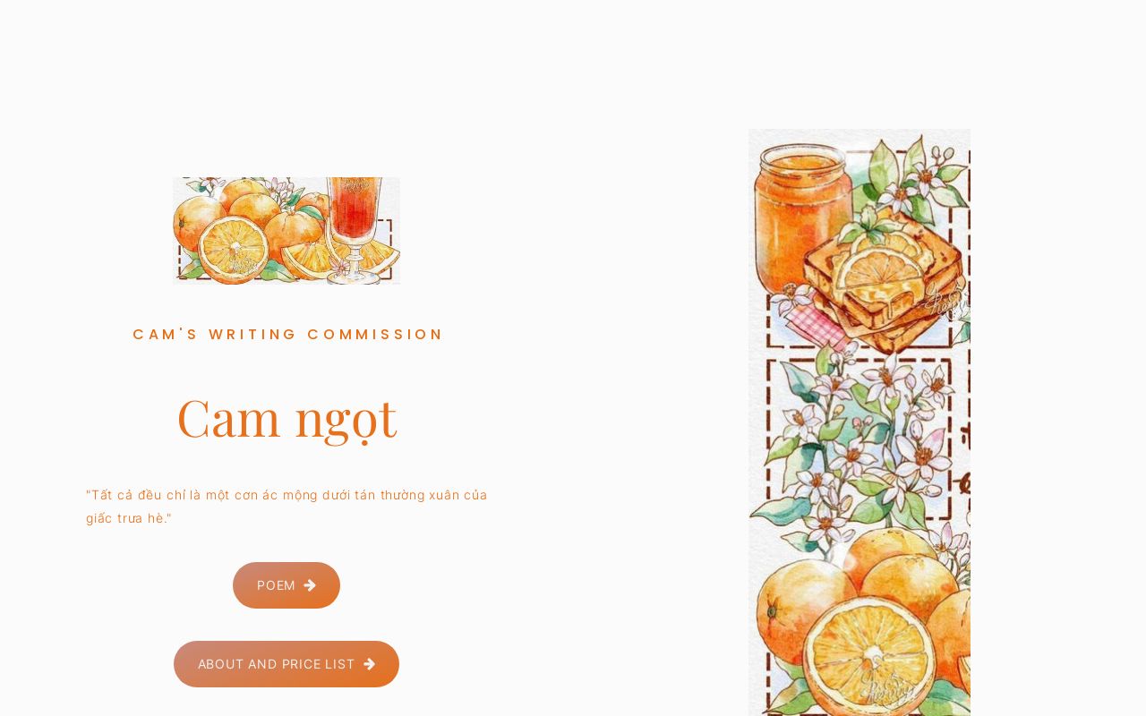Click the arrow icon beside POEM
Image resolution: width=1146 pixels, height=716 pixels.
(310, 585)
